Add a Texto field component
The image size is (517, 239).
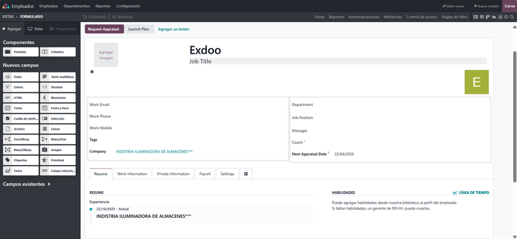click(21, 77)
